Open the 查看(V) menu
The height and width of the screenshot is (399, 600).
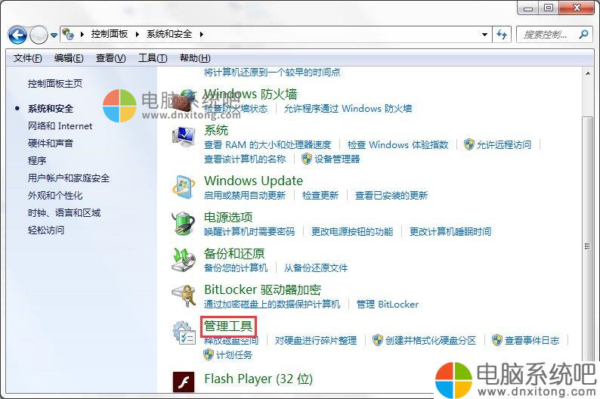point(110,58)
